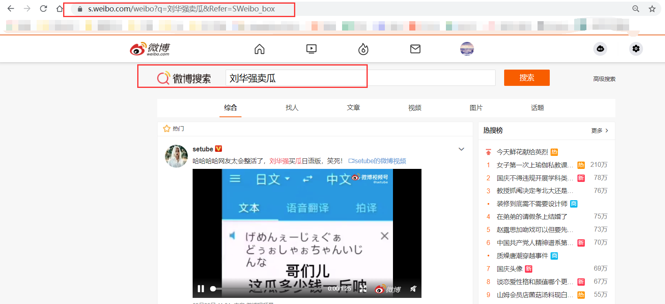Image resolution: width=665 pixels, height=304 pixels.
Task: Open the hot trending flame icon
Action: (363, 49)
